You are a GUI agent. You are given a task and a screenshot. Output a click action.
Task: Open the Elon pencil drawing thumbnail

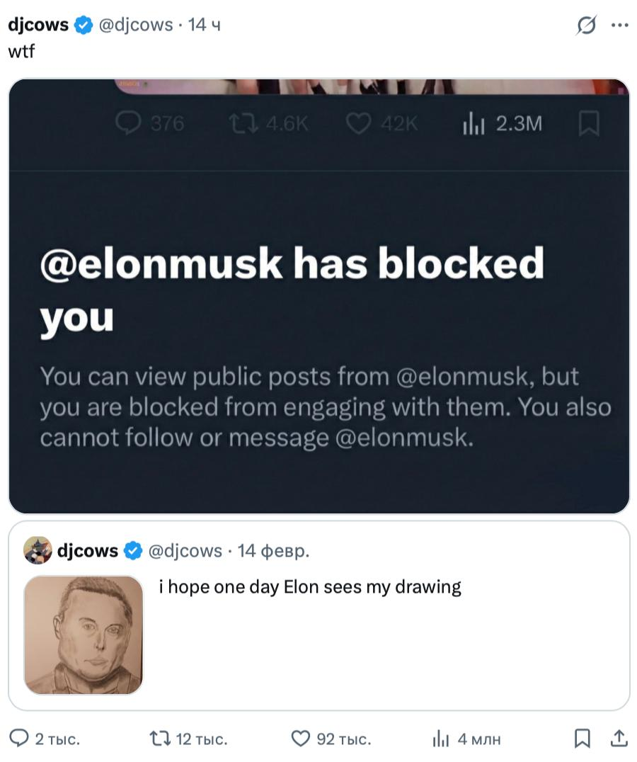[x=84, y=634]
